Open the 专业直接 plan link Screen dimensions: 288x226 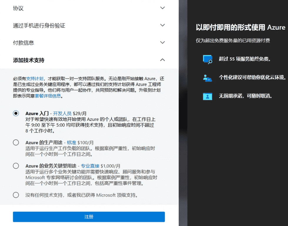(90, 166)
